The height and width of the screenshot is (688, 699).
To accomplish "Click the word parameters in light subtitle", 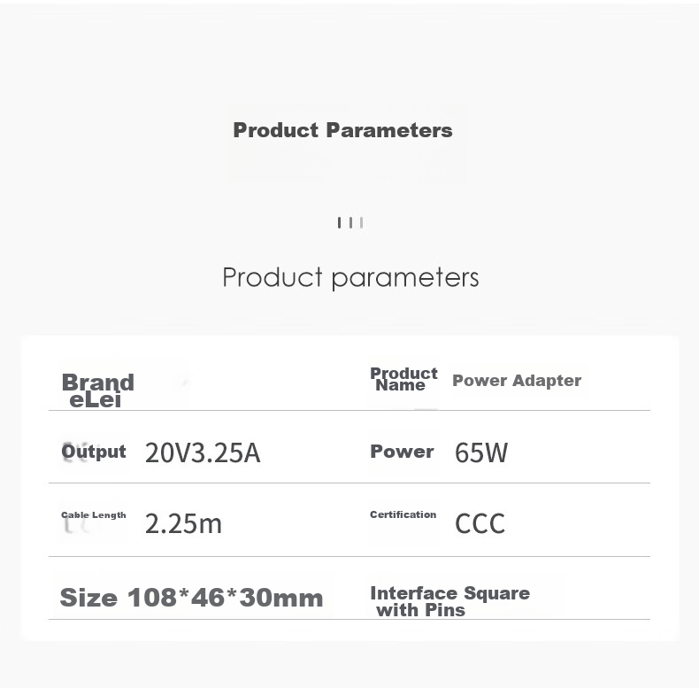I will (405, 279).
